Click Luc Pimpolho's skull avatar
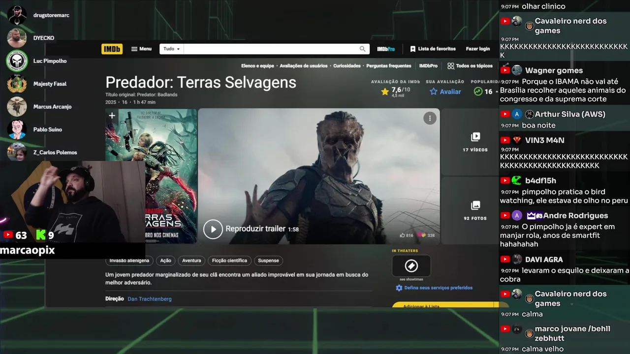Viewport: 630px width, 354px height. [x=17, y=61]
